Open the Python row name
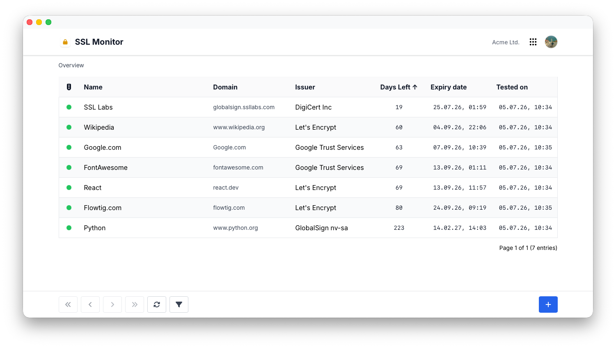The height and width of the screenshot is (348, 616). (x=95, y=228)
